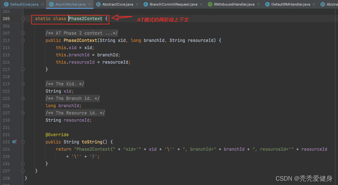
Task: Click the 'String resourceId;' field declaration
Action: tap(69, 120)
